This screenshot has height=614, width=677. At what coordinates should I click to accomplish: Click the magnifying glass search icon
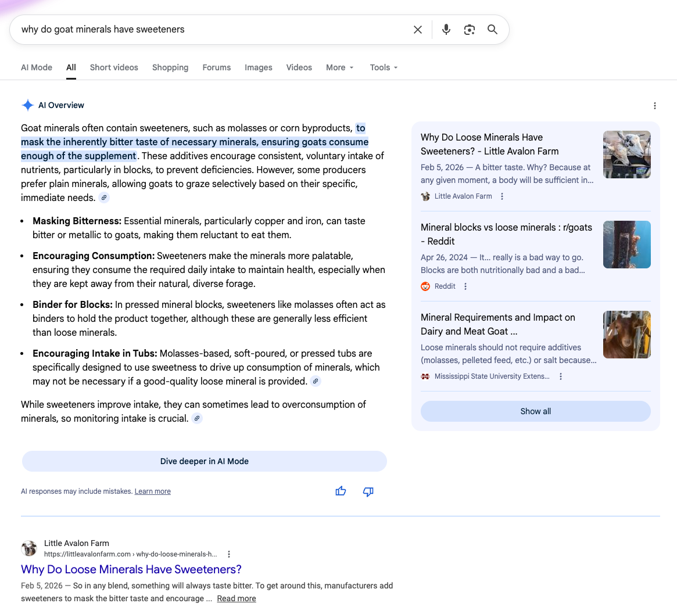492,30
